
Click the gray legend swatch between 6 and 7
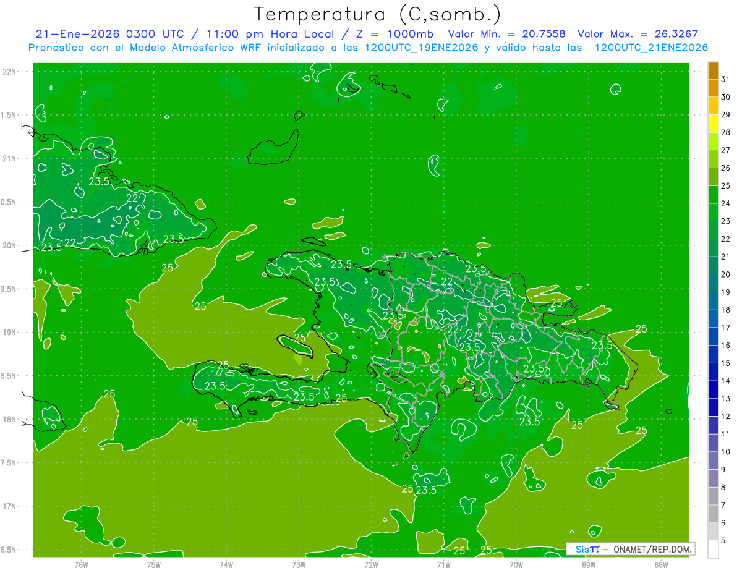[x=713, y=514]
